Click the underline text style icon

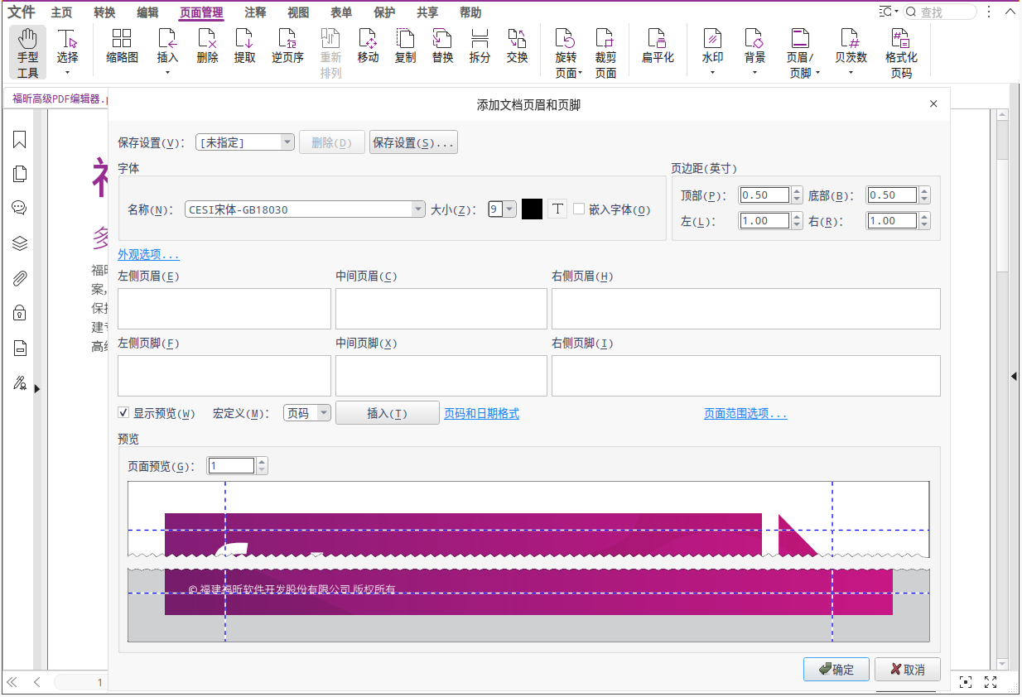point(557,209)
